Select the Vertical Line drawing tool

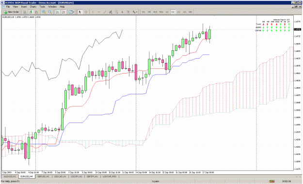[93, 12]
